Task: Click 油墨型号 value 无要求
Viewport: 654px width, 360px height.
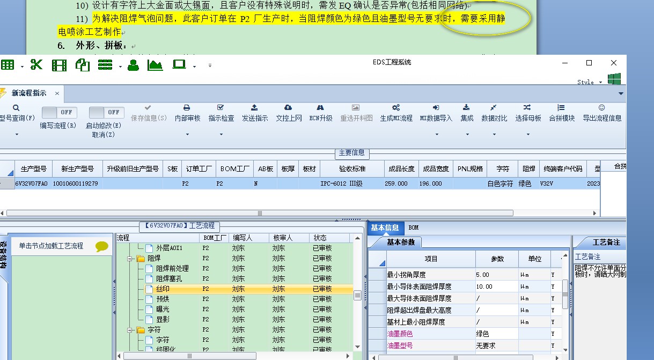Action: (497, 346)
